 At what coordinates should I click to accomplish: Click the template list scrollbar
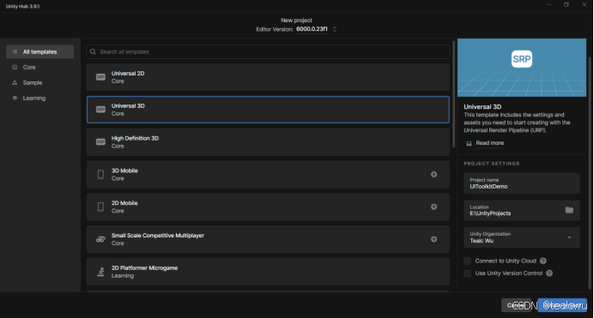453,94
